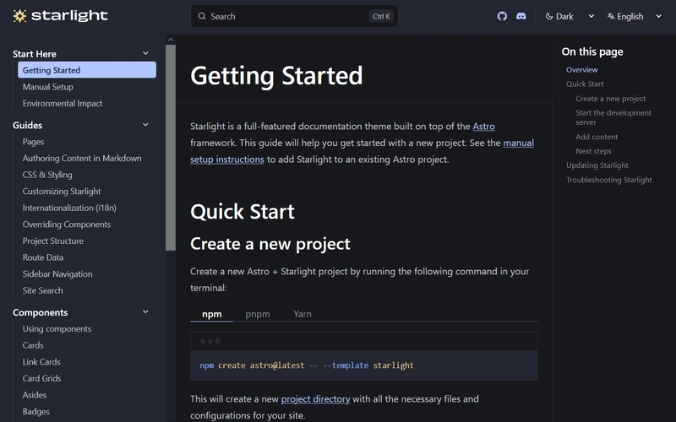This screenshot has height=422, width=676.
Task: Go to Sidebar Navigation guide
Action: pyautogui.click(x=57, y=274)
